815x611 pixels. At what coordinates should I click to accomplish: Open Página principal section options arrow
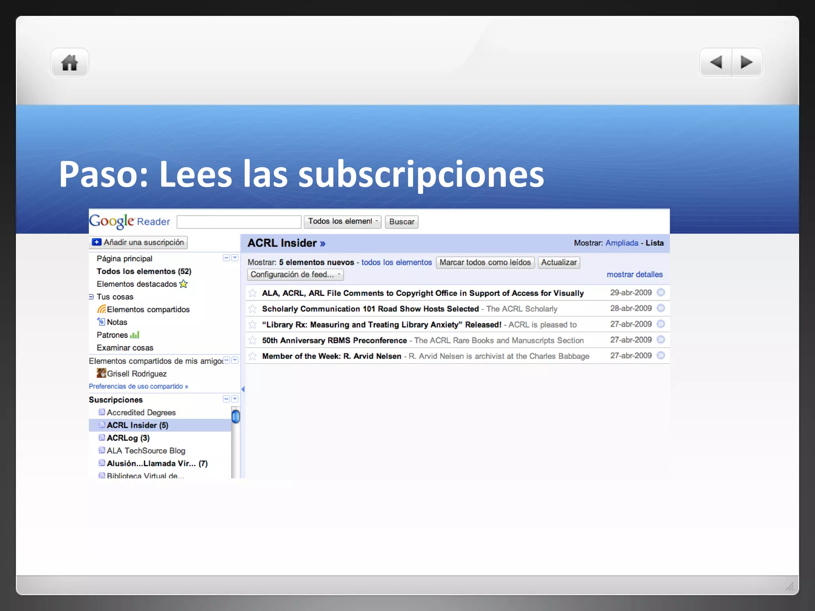[235, 258]
